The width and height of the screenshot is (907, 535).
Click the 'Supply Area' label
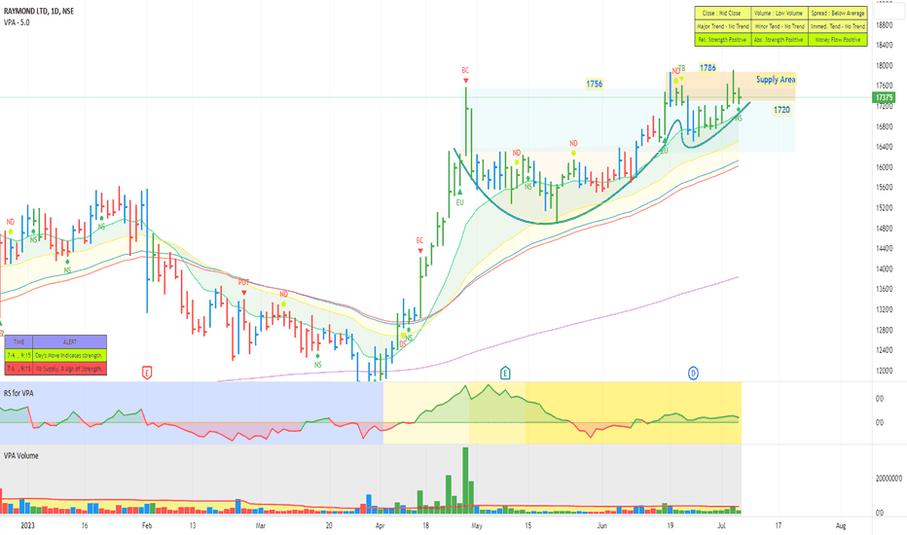[776, 79]
